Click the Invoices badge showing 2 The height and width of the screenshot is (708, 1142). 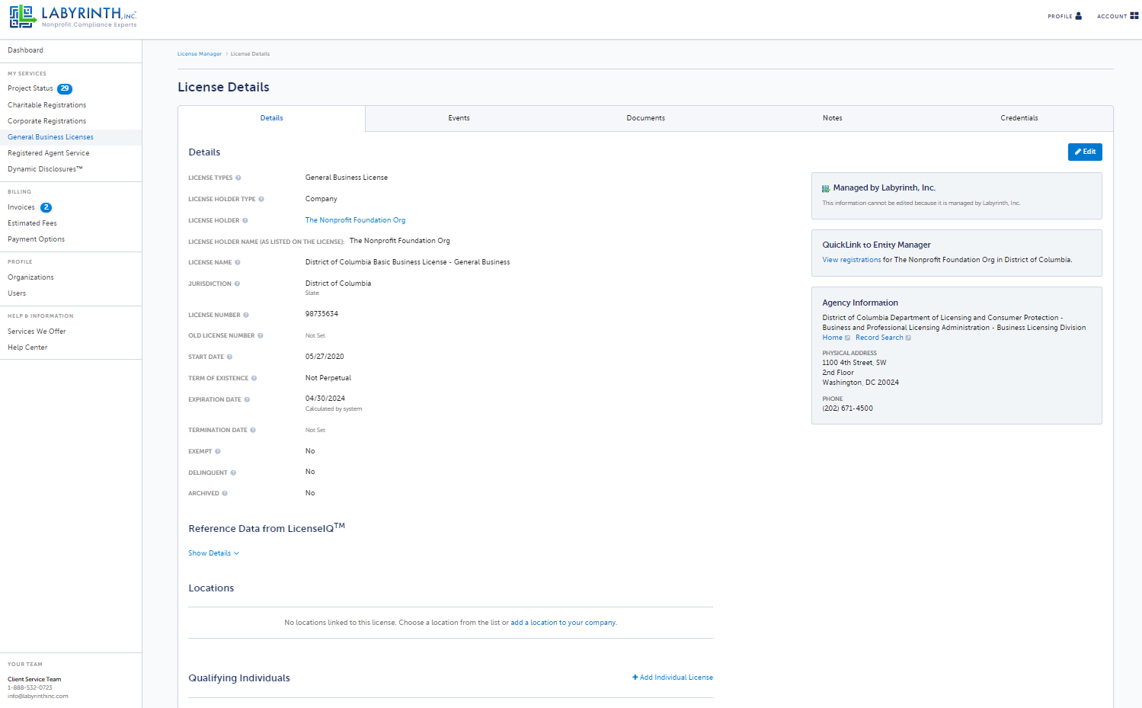[46, 207]
